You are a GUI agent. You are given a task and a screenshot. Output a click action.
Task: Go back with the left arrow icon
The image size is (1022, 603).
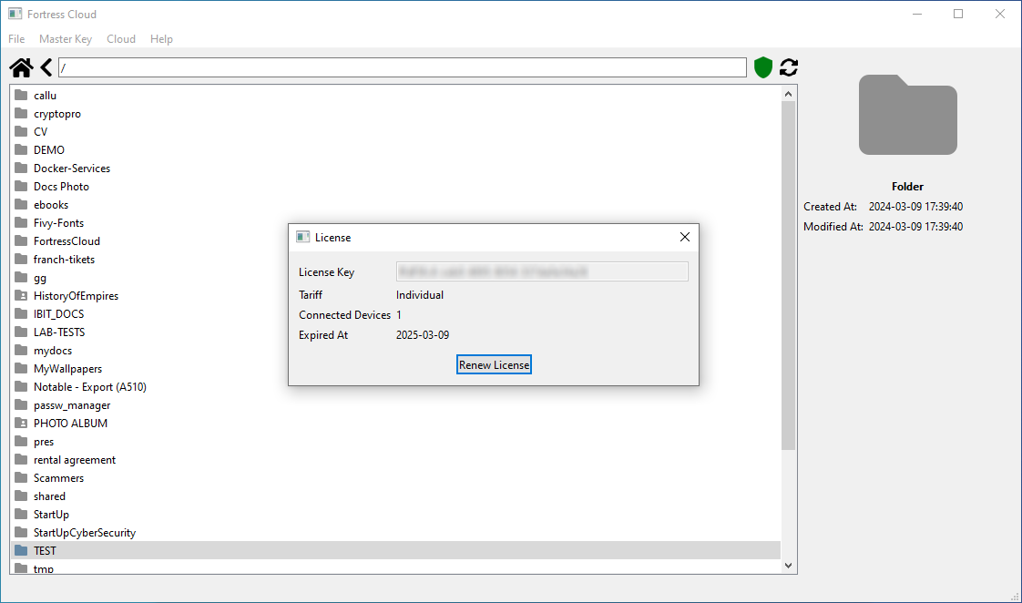[46, 66]
